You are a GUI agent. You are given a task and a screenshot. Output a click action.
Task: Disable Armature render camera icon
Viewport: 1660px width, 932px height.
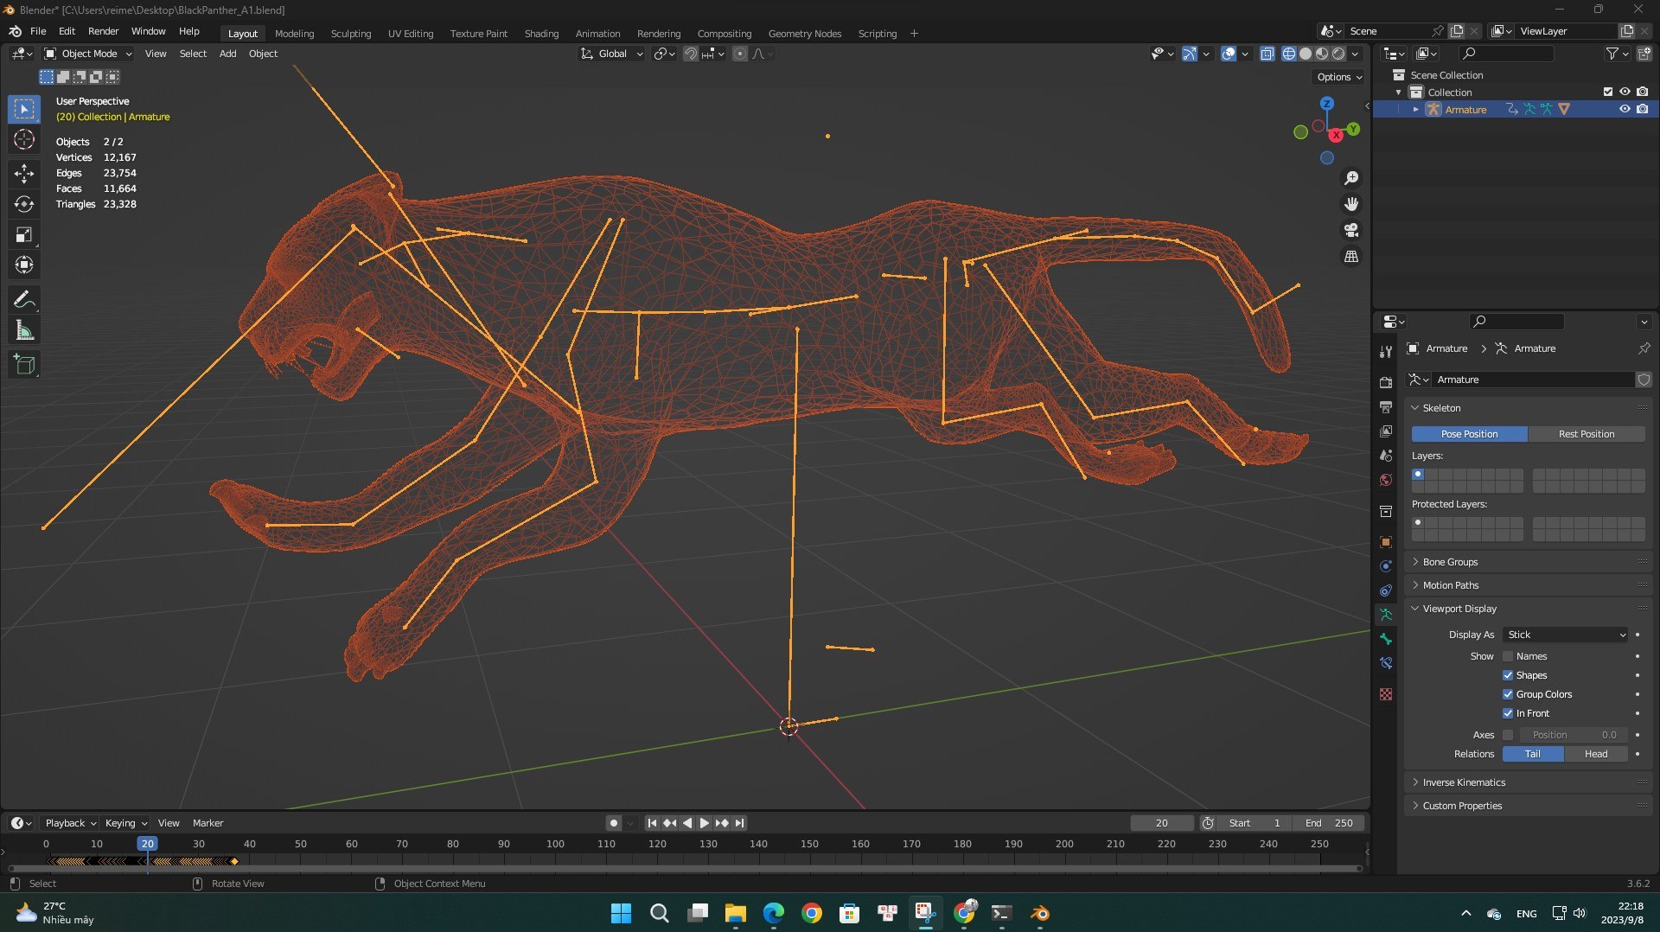click(1642, 109)
